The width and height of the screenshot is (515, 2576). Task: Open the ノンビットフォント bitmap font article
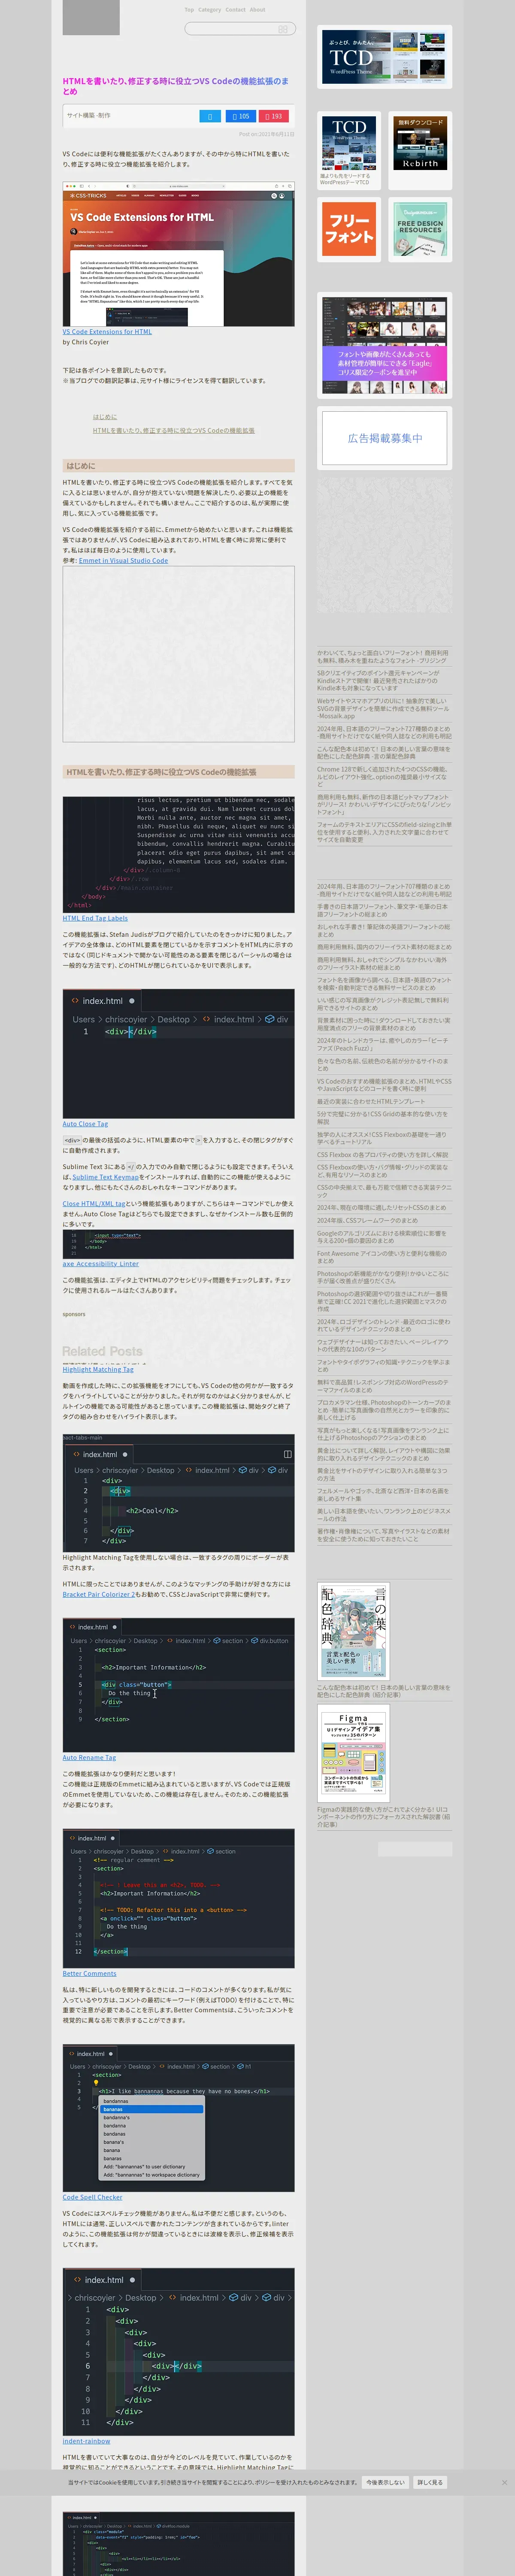384,805
